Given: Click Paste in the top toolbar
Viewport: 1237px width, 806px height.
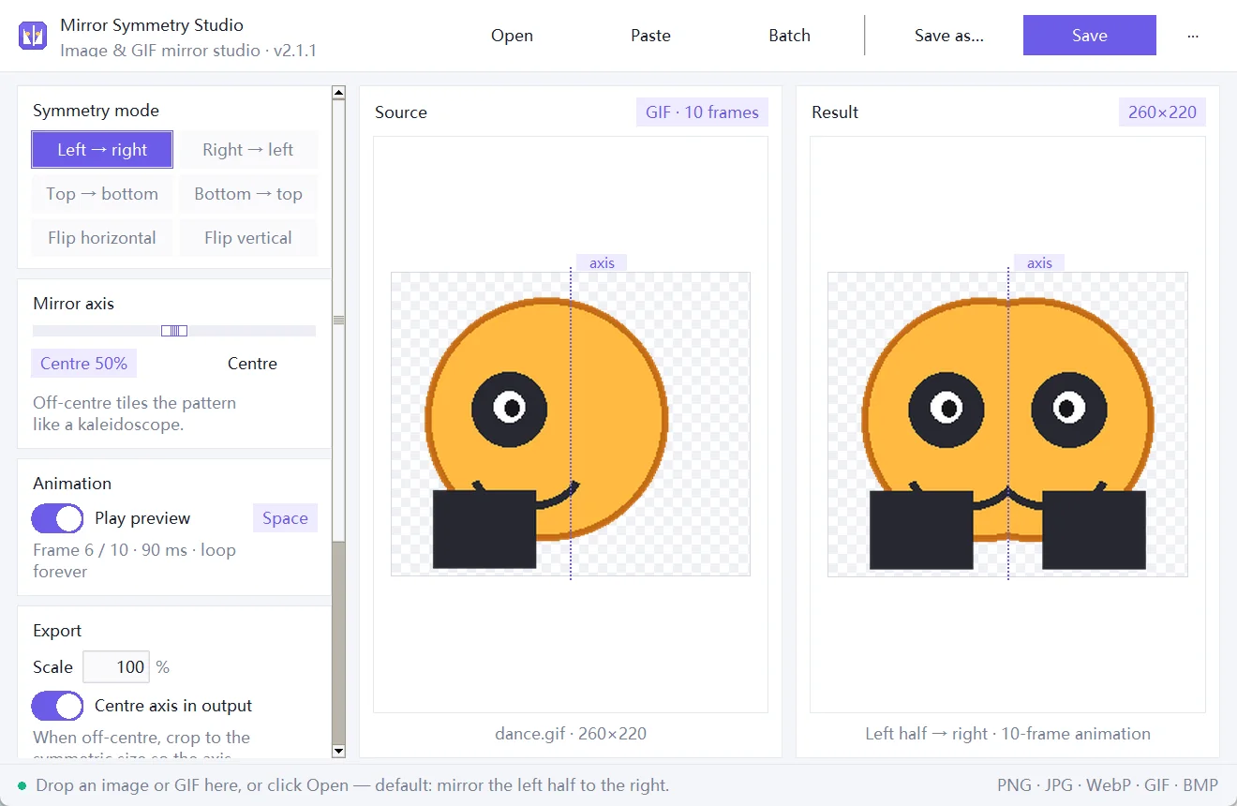Looking at the screenshot, I should pos(650,36).
